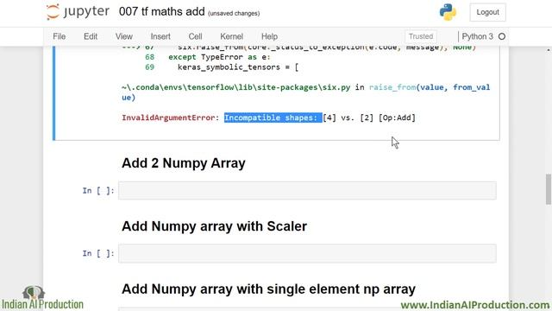Rename notebook title 007 tf maths add

tap(161, 11)
